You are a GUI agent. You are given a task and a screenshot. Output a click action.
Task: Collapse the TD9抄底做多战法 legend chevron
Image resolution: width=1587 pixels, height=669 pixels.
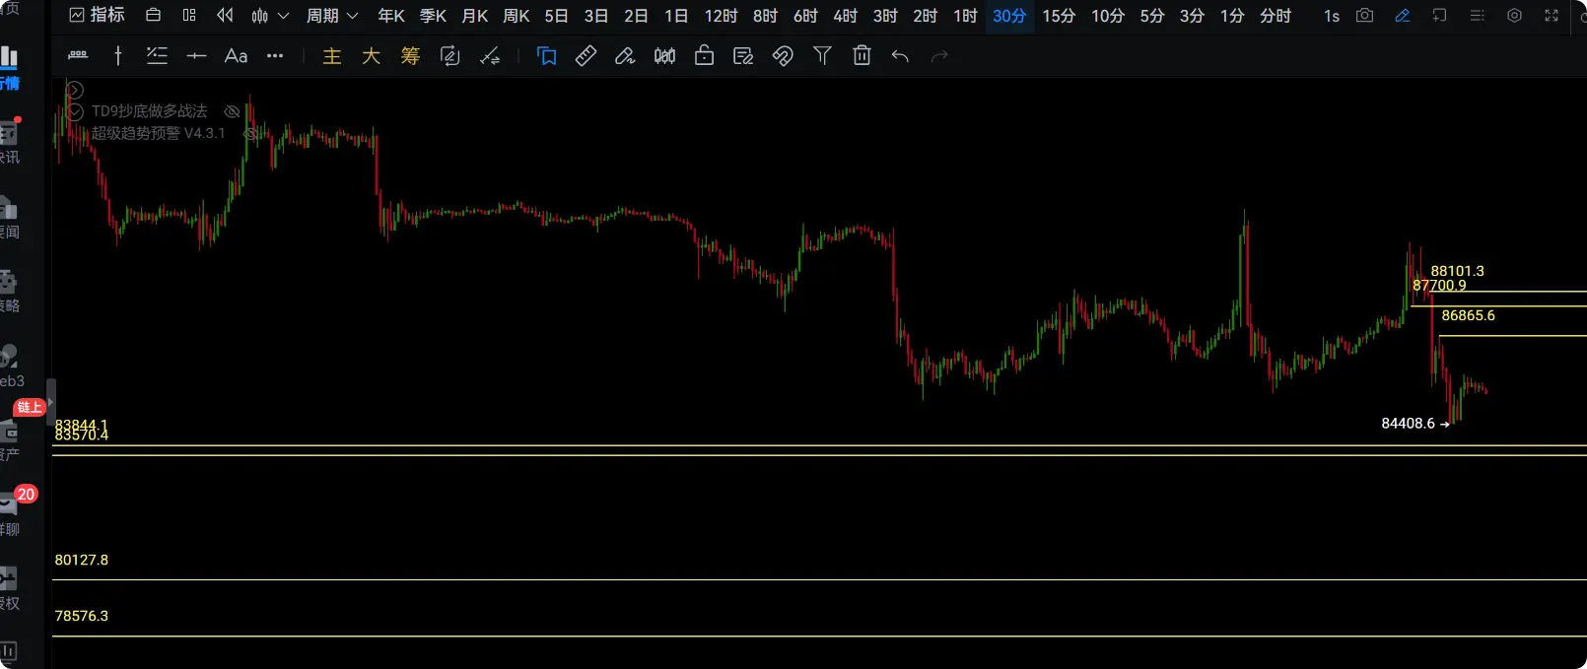(75, 111)
